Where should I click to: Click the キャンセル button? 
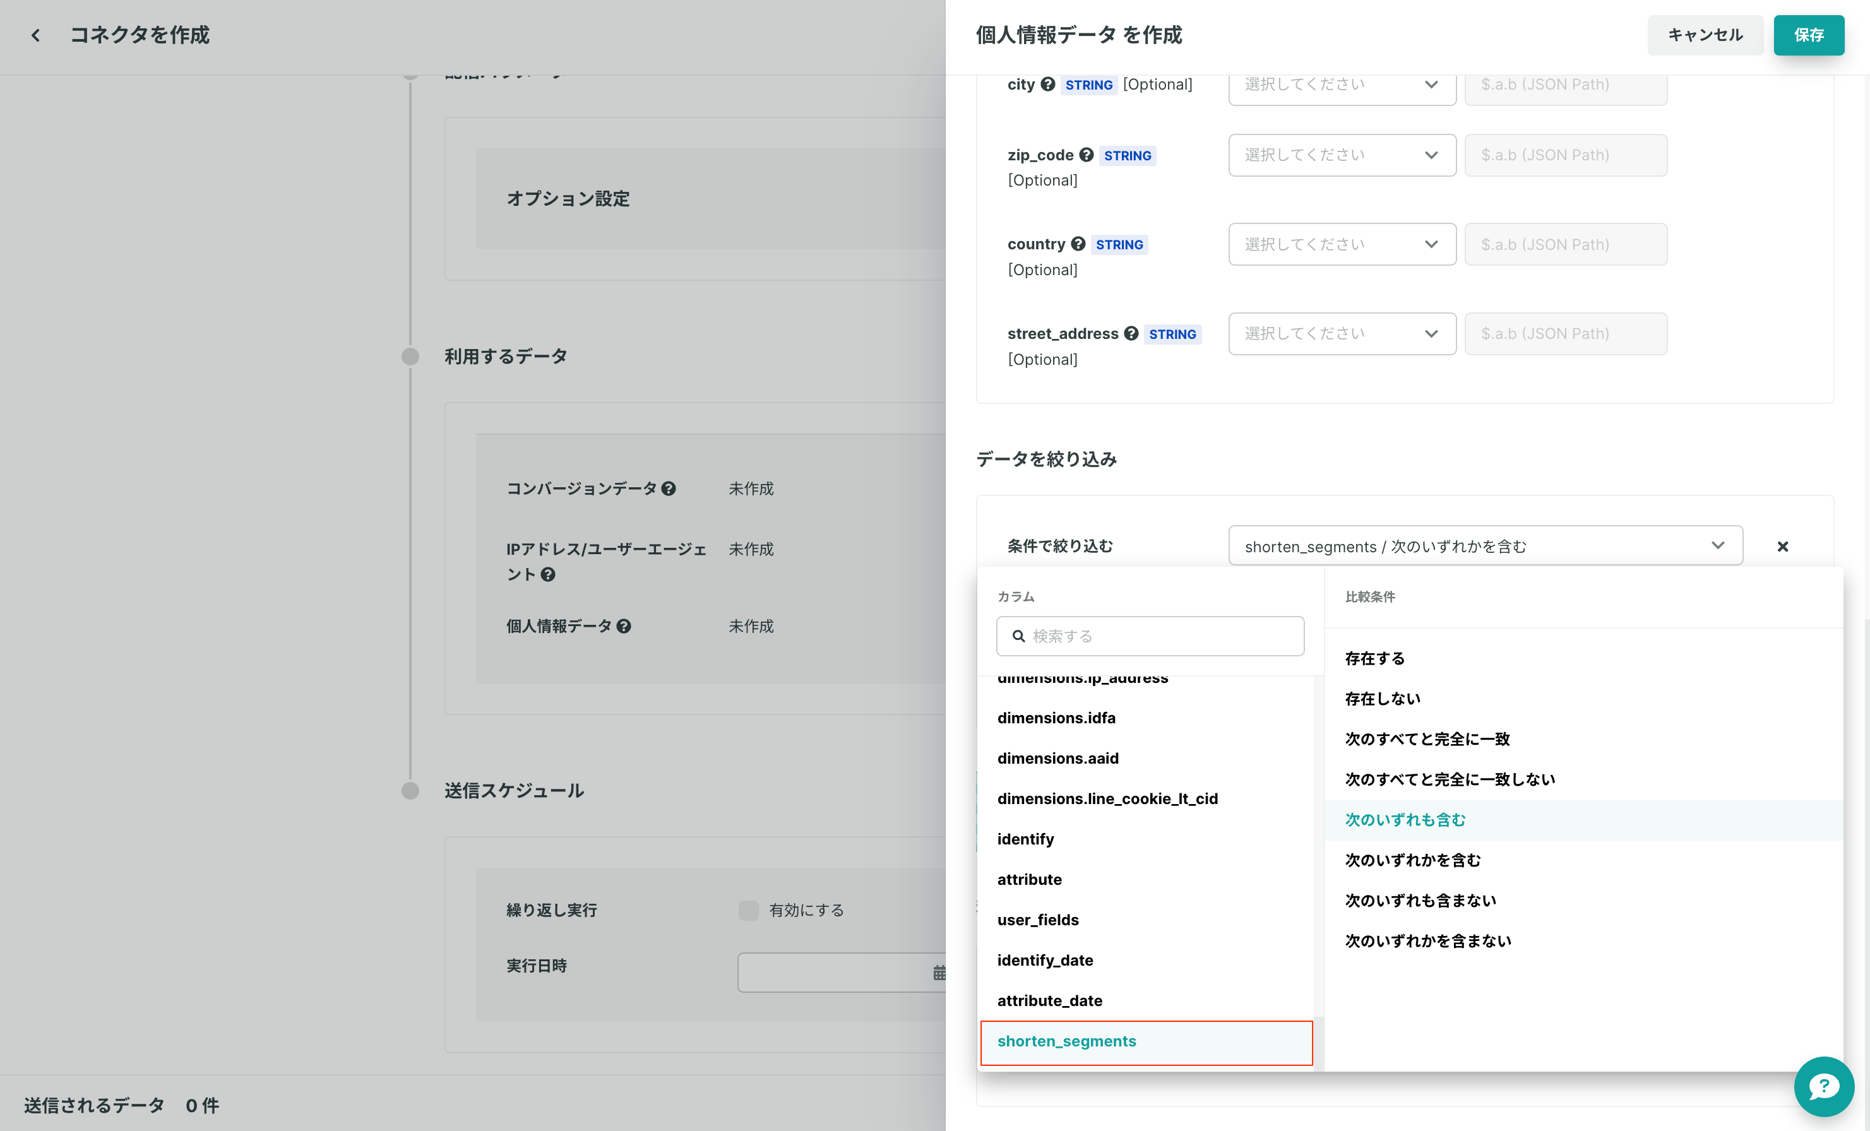[x=1705, y=35]
